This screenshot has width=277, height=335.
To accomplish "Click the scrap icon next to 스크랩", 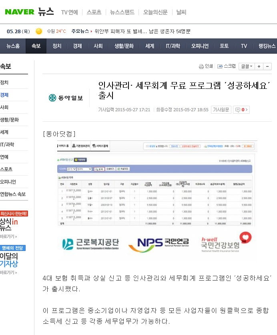I will [220, 66].
